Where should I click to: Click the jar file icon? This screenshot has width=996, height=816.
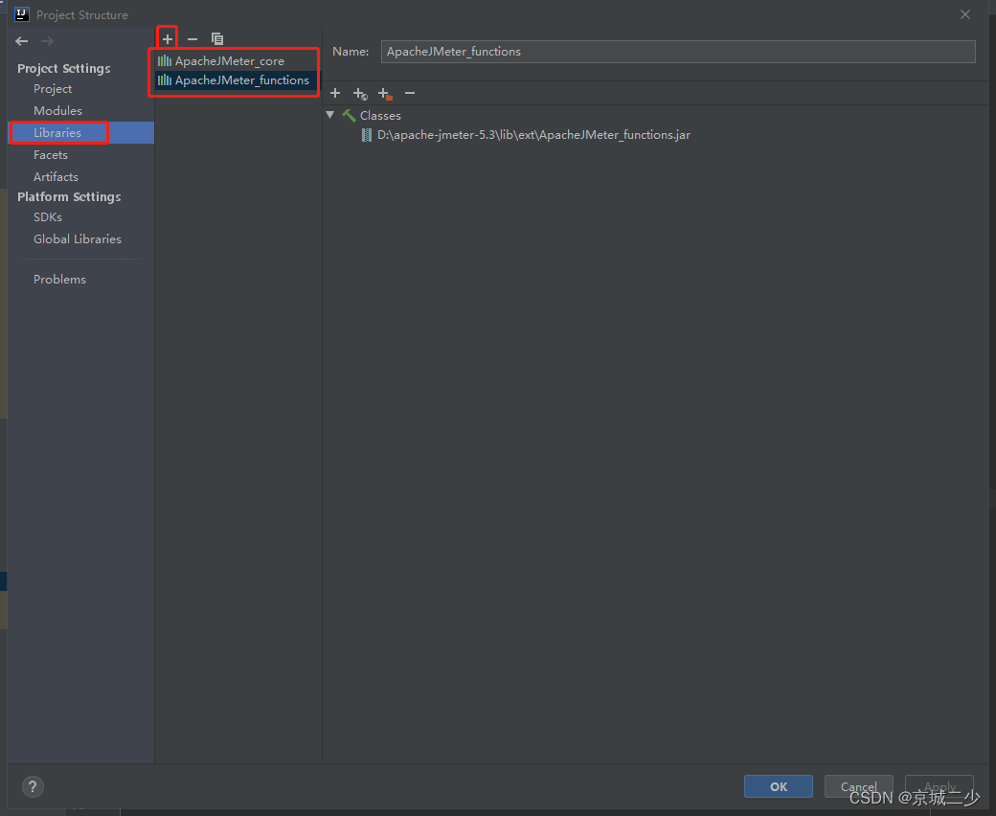click(x=367, y=135)
